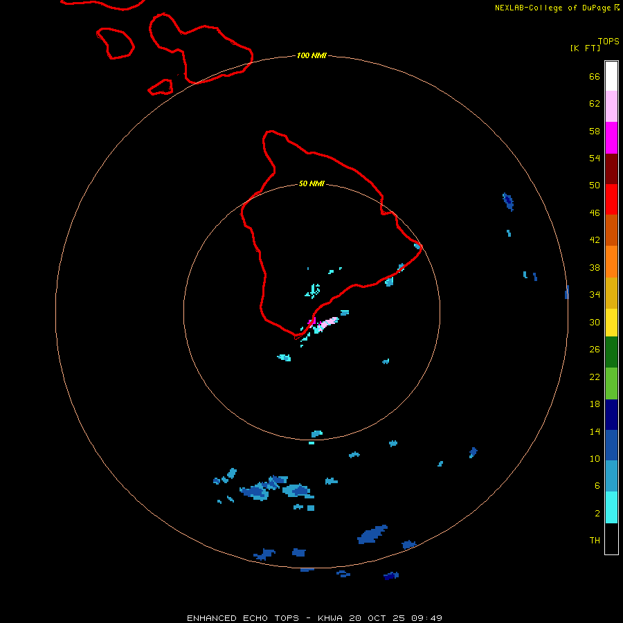Select the burnt orange legend swatch
623x623 pixels.
click(611, 231)
